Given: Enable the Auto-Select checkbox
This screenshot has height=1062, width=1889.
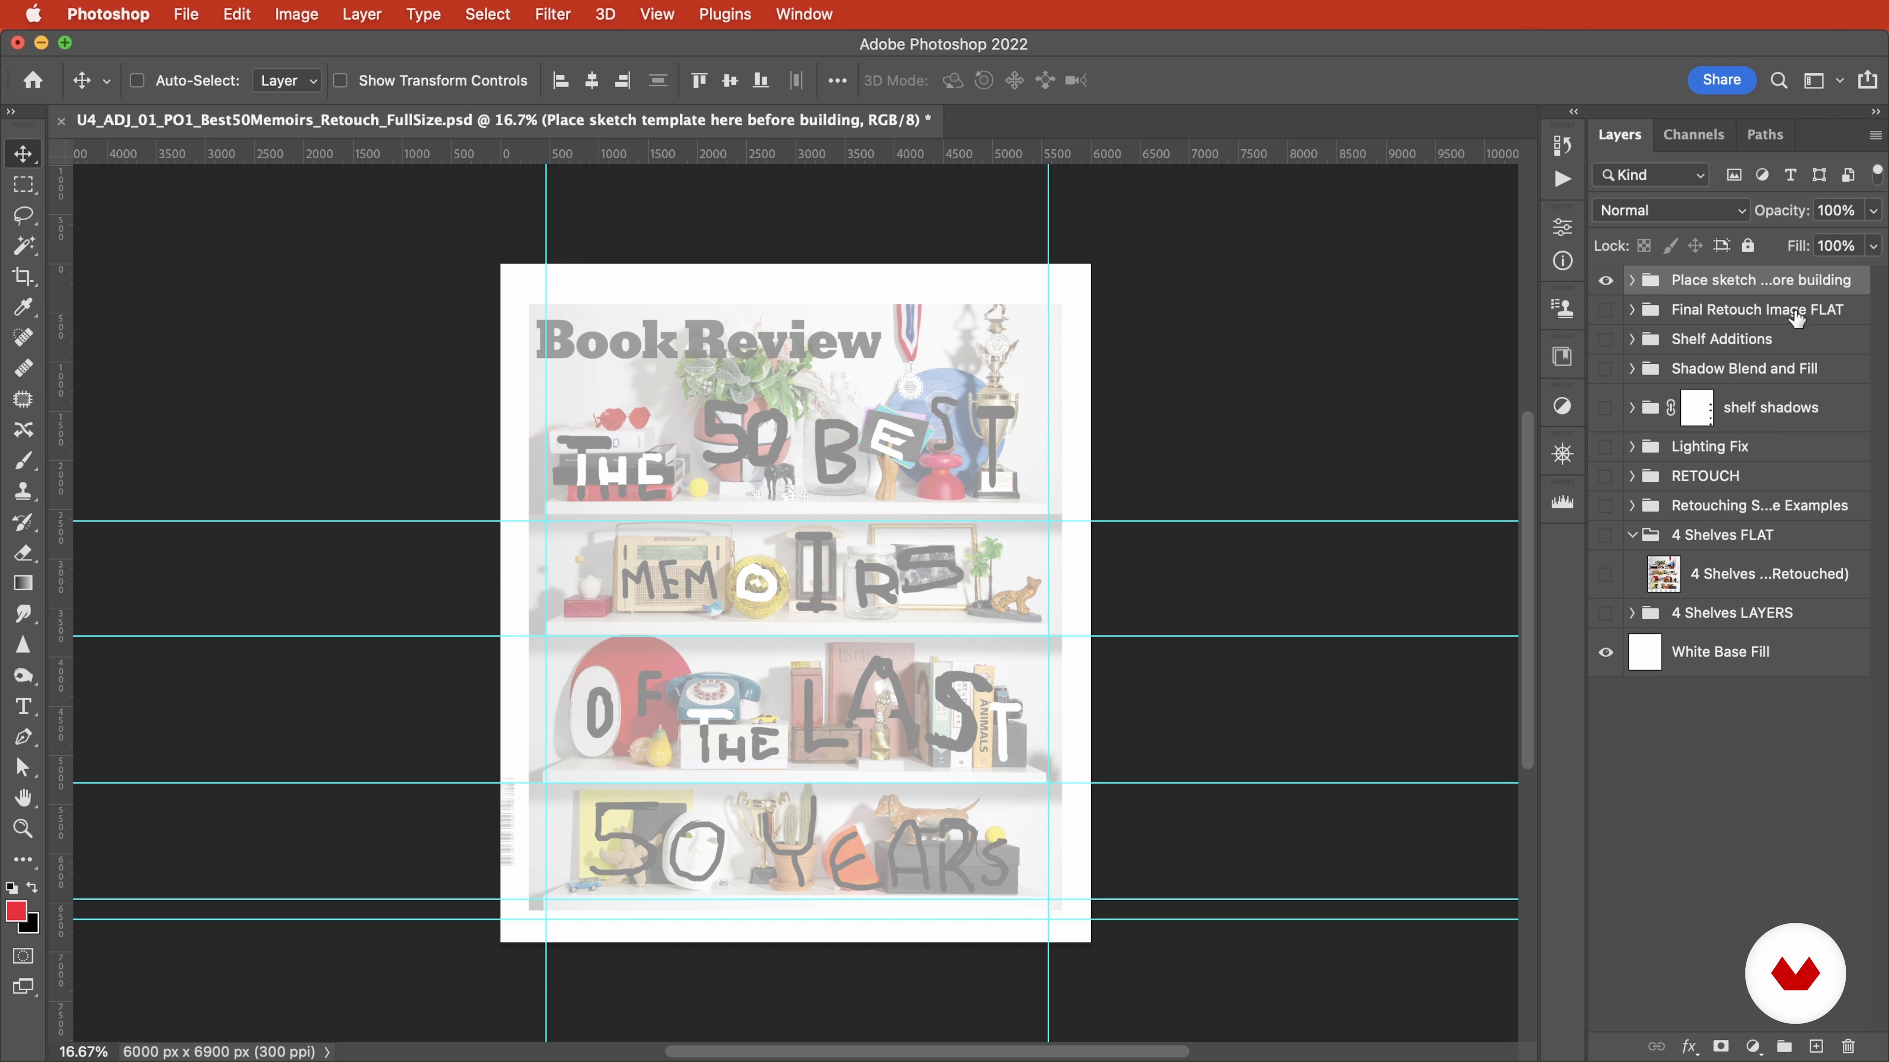Looking at the screenshot, I should [x=136, y=81].
